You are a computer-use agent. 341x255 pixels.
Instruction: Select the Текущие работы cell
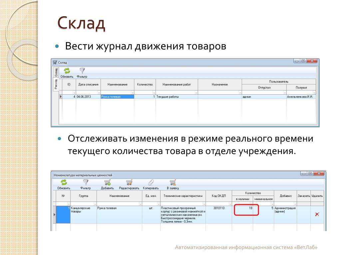177,97
